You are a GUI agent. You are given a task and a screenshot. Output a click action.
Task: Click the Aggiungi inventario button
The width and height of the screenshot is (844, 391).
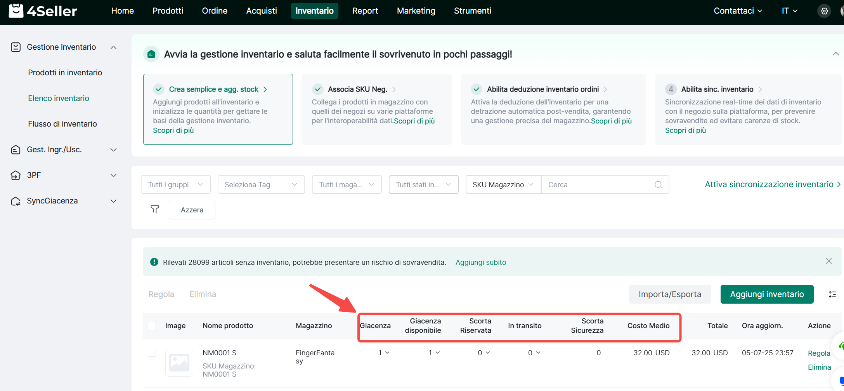(767, 294)
